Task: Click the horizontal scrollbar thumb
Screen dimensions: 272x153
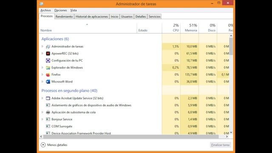Action: (x=131, y=137)
